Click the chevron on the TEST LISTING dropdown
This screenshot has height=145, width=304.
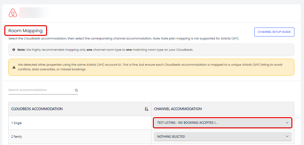[287, 123]
